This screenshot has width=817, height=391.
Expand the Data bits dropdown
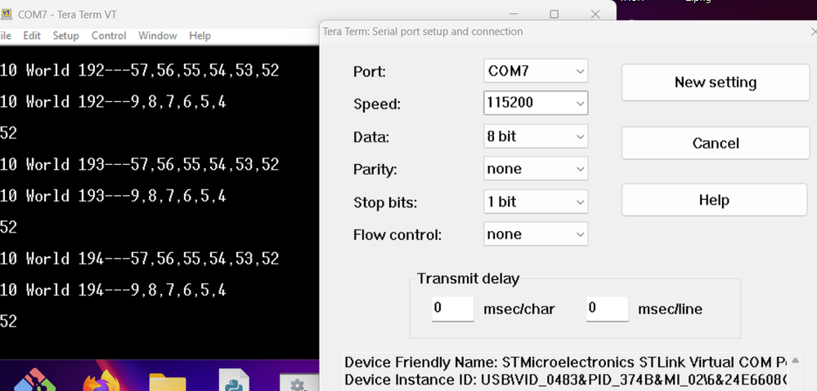[536, 136]
